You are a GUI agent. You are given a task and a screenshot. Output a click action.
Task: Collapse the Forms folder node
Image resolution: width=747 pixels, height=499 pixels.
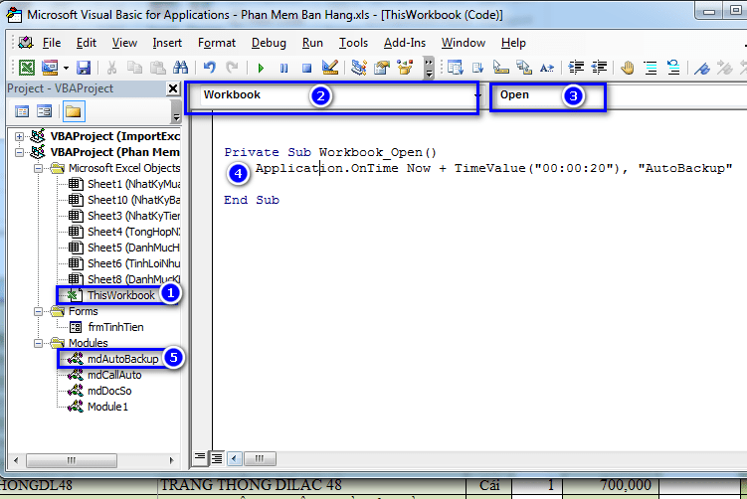point(38,311)
